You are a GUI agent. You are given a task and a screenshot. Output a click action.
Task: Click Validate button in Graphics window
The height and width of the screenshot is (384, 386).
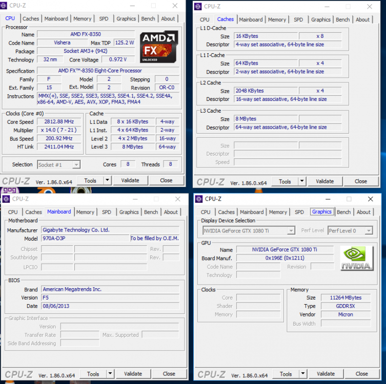326,374
